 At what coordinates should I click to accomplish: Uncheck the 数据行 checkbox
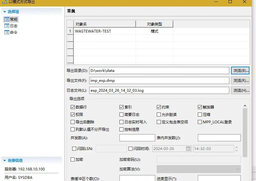[73, 107]
